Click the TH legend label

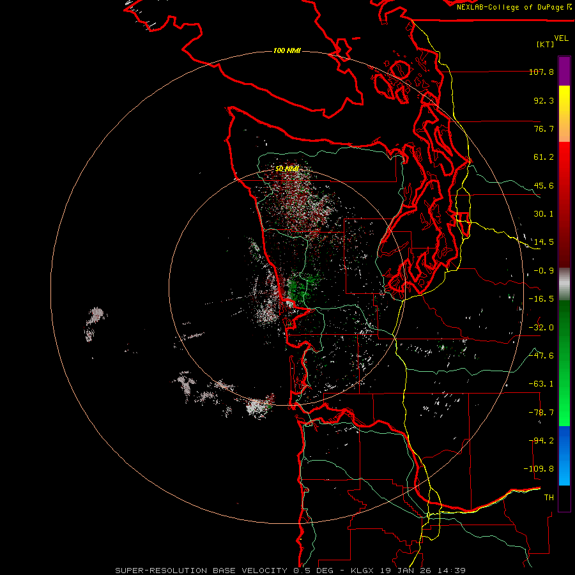coord(549,498)
